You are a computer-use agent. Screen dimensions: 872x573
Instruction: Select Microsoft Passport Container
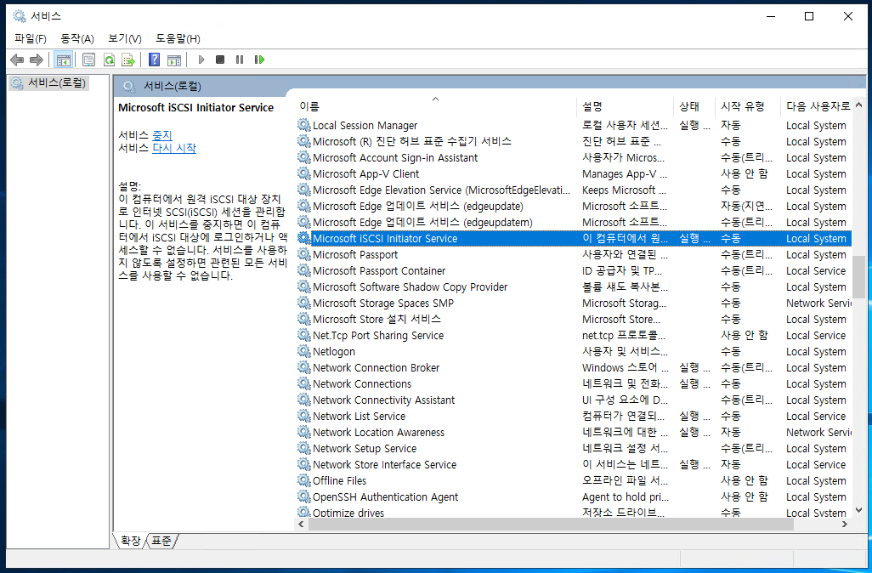click(x=574, y=270)
